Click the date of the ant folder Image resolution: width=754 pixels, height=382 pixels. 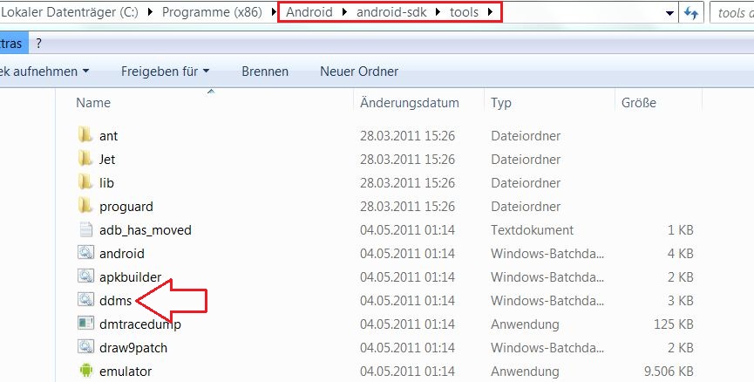(x=407, y=136)
